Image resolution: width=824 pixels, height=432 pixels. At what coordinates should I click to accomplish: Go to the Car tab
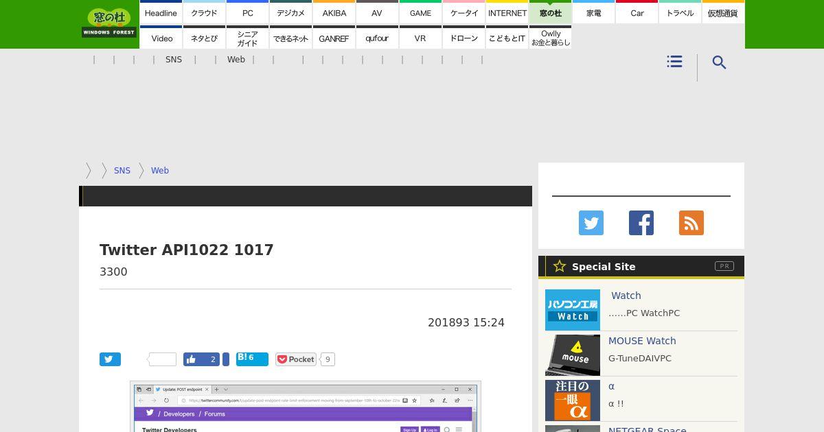tap(637, 13)
